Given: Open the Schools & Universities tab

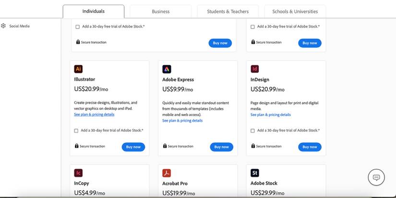Looking at the screenshot, I should 295,12.
